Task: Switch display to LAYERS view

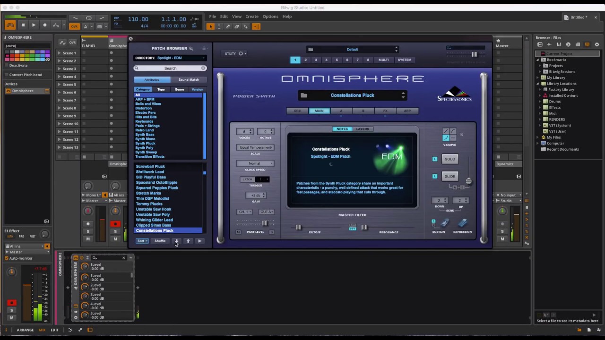Action: tap(363, 129)
